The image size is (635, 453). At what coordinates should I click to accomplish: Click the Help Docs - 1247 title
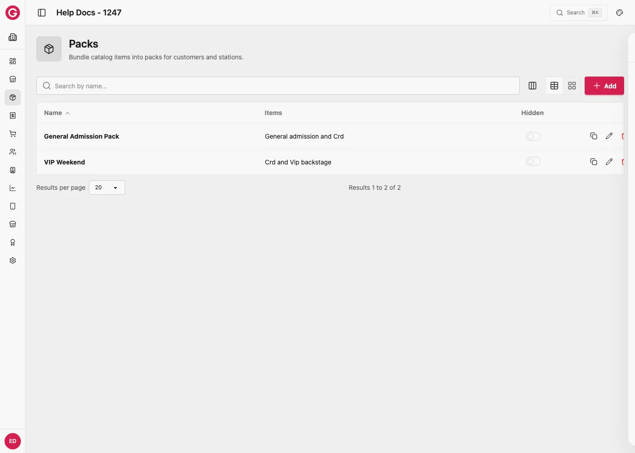89,13
